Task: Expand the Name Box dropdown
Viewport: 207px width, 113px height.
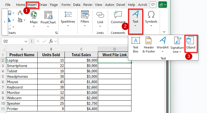Action: [x=26, y=41]
